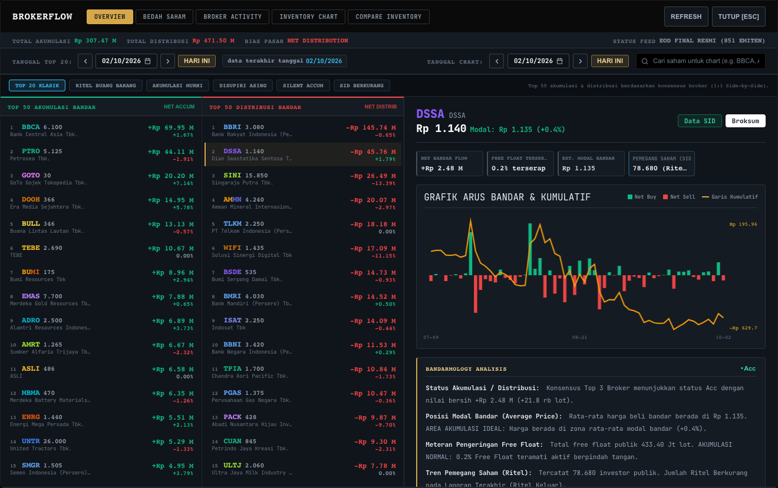Click the Garis Kumulatif legend entry
The height and width of the screenshot is (488, 778).
click(x=730, y=197)
